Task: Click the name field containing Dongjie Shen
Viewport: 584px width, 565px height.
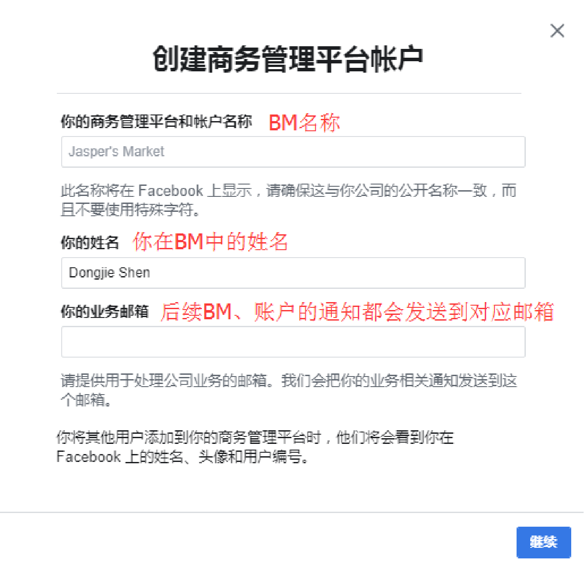Action: pos(293,273)
